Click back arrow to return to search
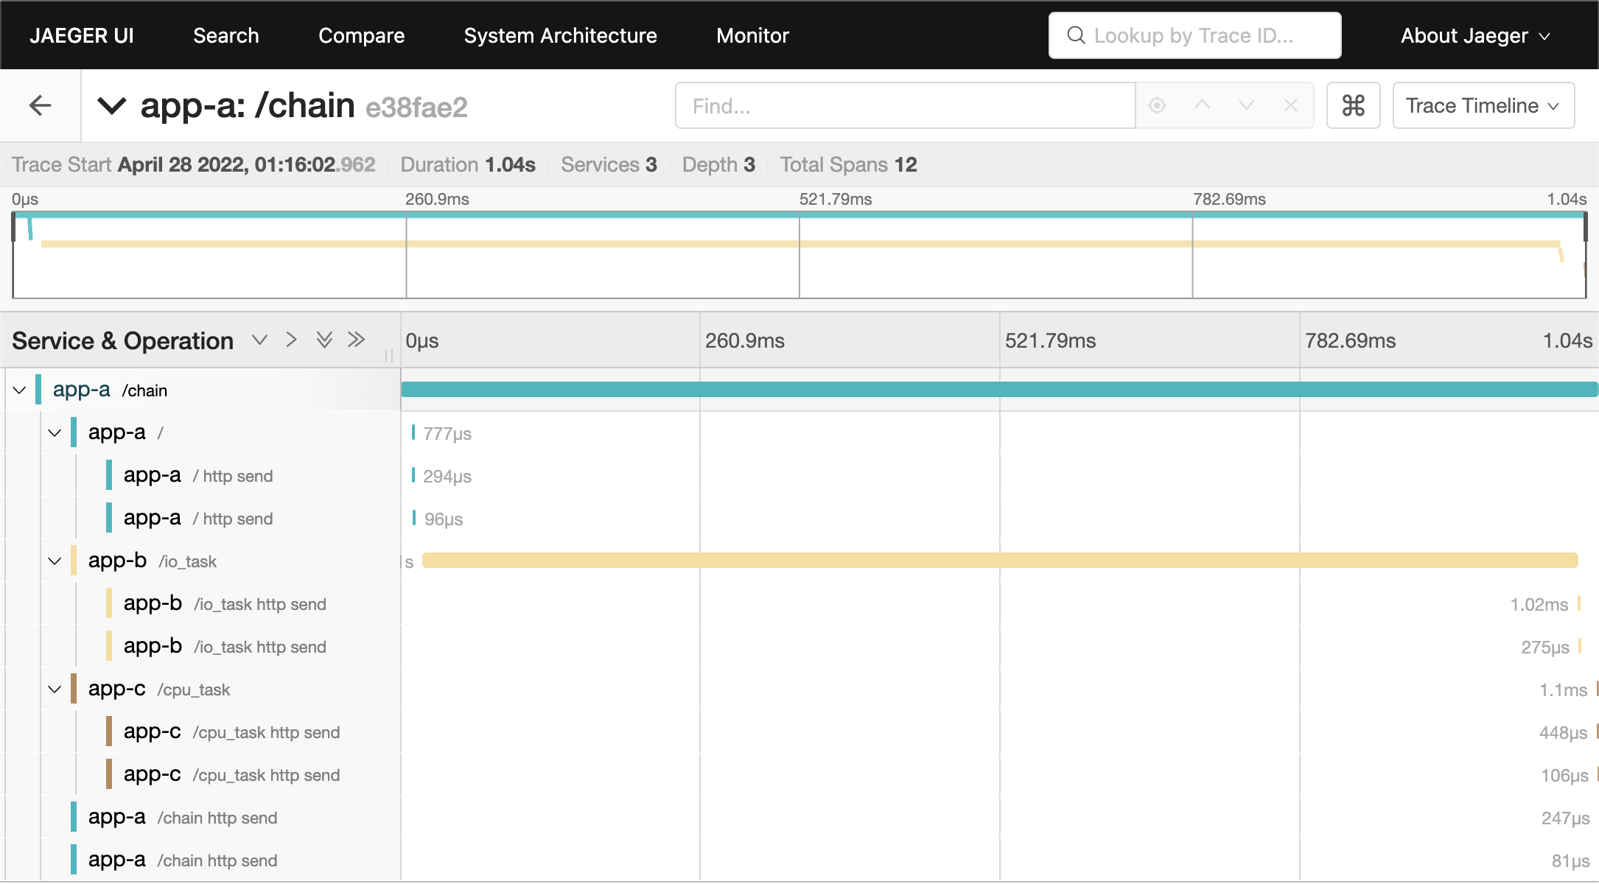The image size is (1599, 884). point(41,105)
